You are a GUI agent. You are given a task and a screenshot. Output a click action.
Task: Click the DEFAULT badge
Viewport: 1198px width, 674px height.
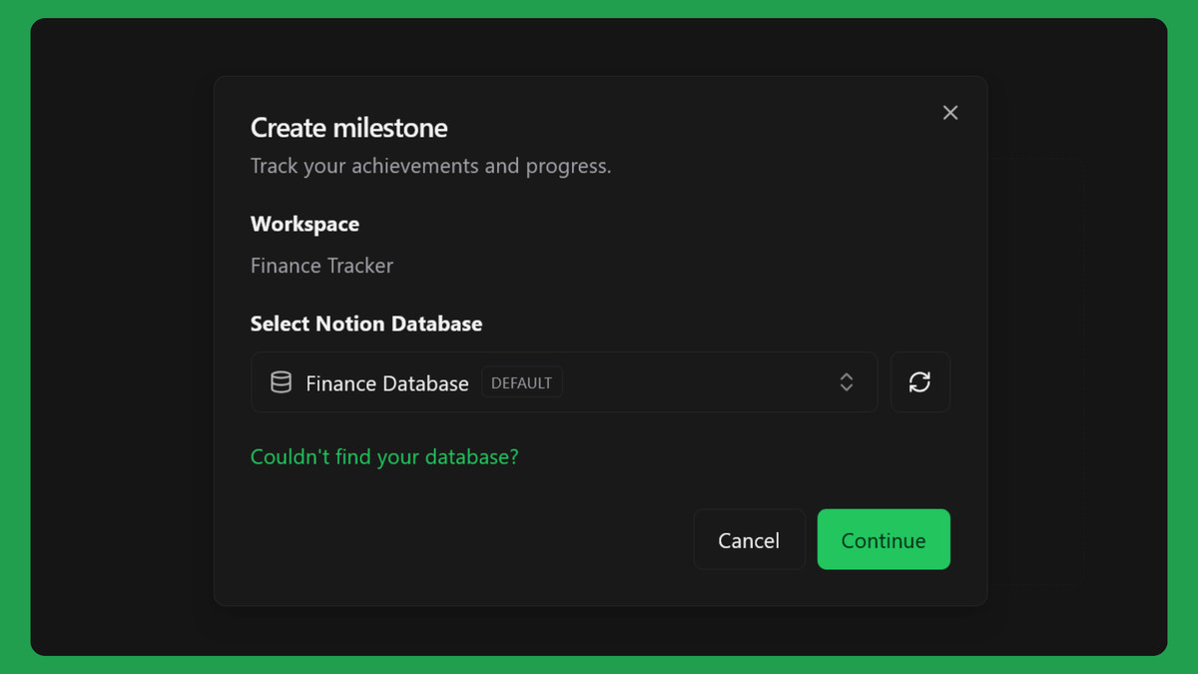(522, 382)
